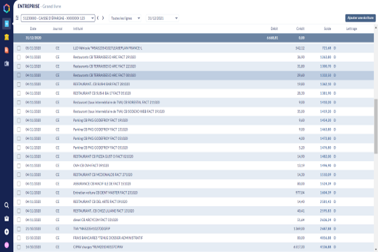This screenshot has height=252, width=378.
Task: Open the bank icon in the sidebar
Action: [6, 37]
